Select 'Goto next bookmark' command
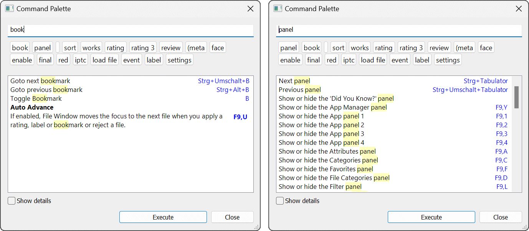The height and width of the screenshot is (231, 529). 130,81
